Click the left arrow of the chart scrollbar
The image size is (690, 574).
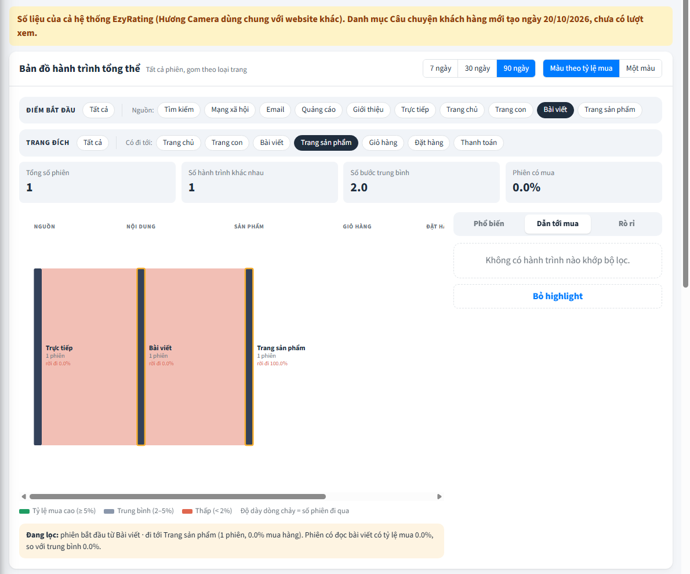point(24,496)
